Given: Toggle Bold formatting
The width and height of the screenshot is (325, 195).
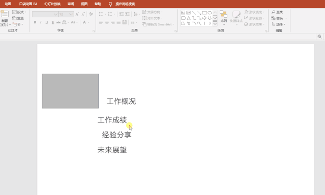Looking at the screenshot, I should pyautogui.click(x=35, y=22).
